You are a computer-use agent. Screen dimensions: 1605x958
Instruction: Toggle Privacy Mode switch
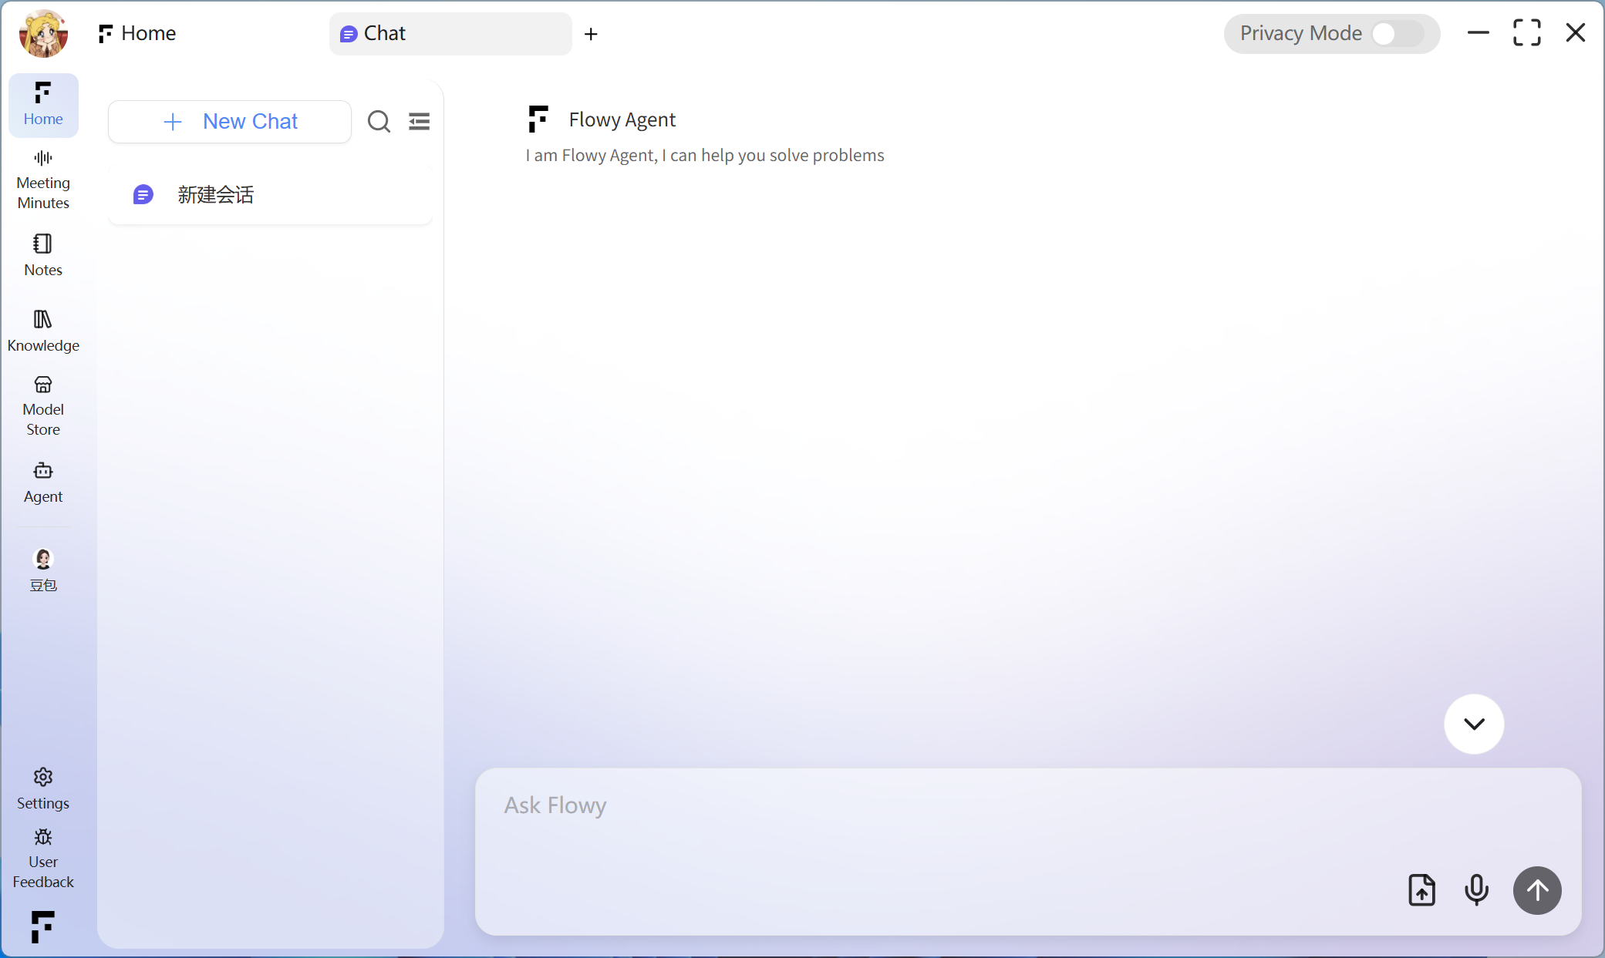(x=1397, y=34)
